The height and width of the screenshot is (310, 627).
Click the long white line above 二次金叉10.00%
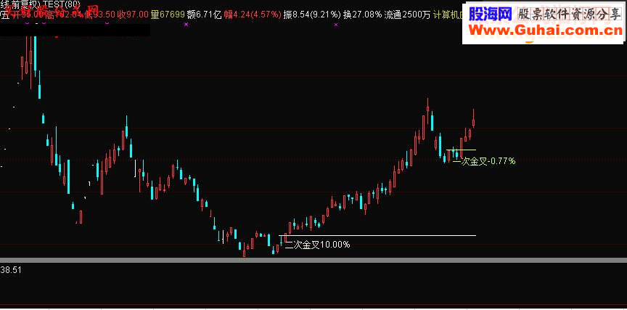point(377,236)
